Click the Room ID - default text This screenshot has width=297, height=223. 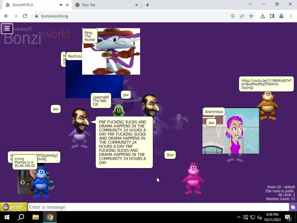281,187
